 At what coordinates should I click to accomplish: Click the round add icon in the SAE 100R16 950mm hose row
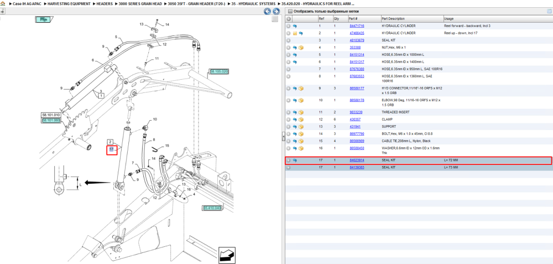click(288, 69)
